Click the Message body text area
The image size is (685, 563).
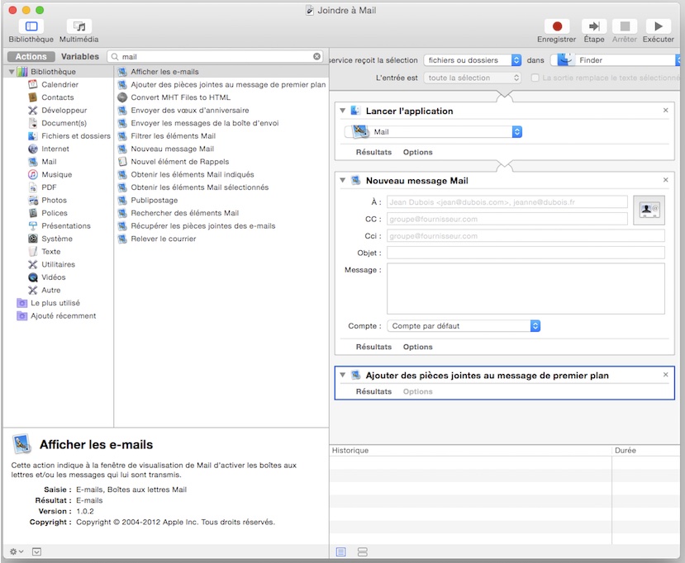coord(526,288)
